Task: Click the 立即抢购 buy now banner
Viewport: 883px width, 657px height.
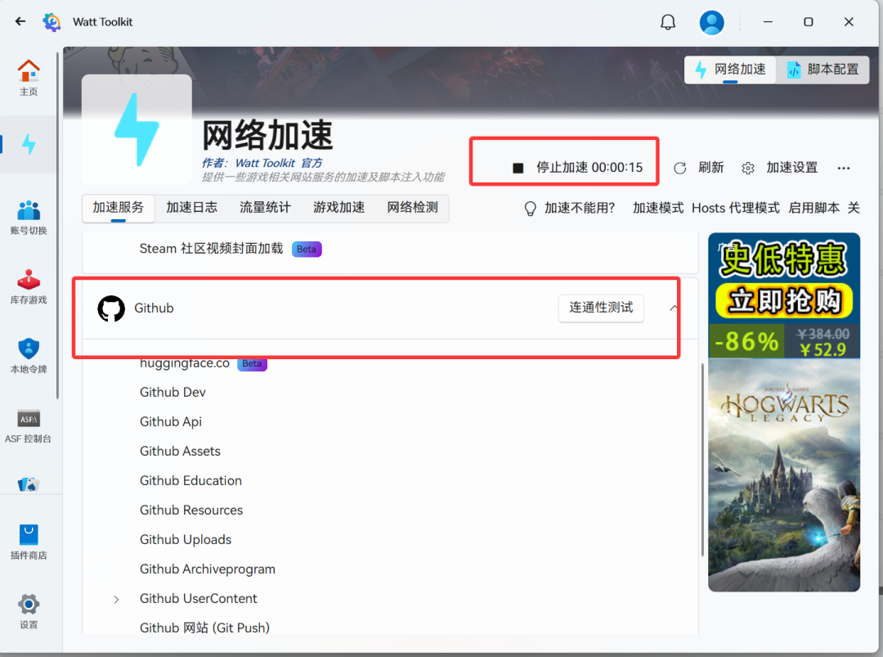Action: pyautogui.click(x=784, y=301)
